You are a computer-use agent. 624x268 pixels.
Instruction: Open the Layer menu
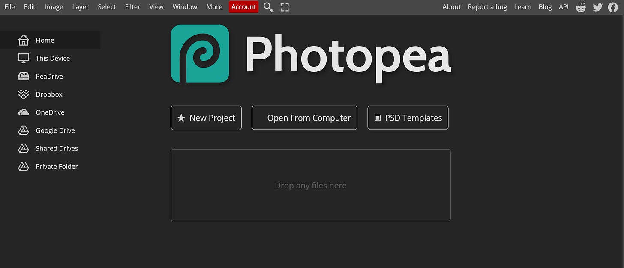81,7
